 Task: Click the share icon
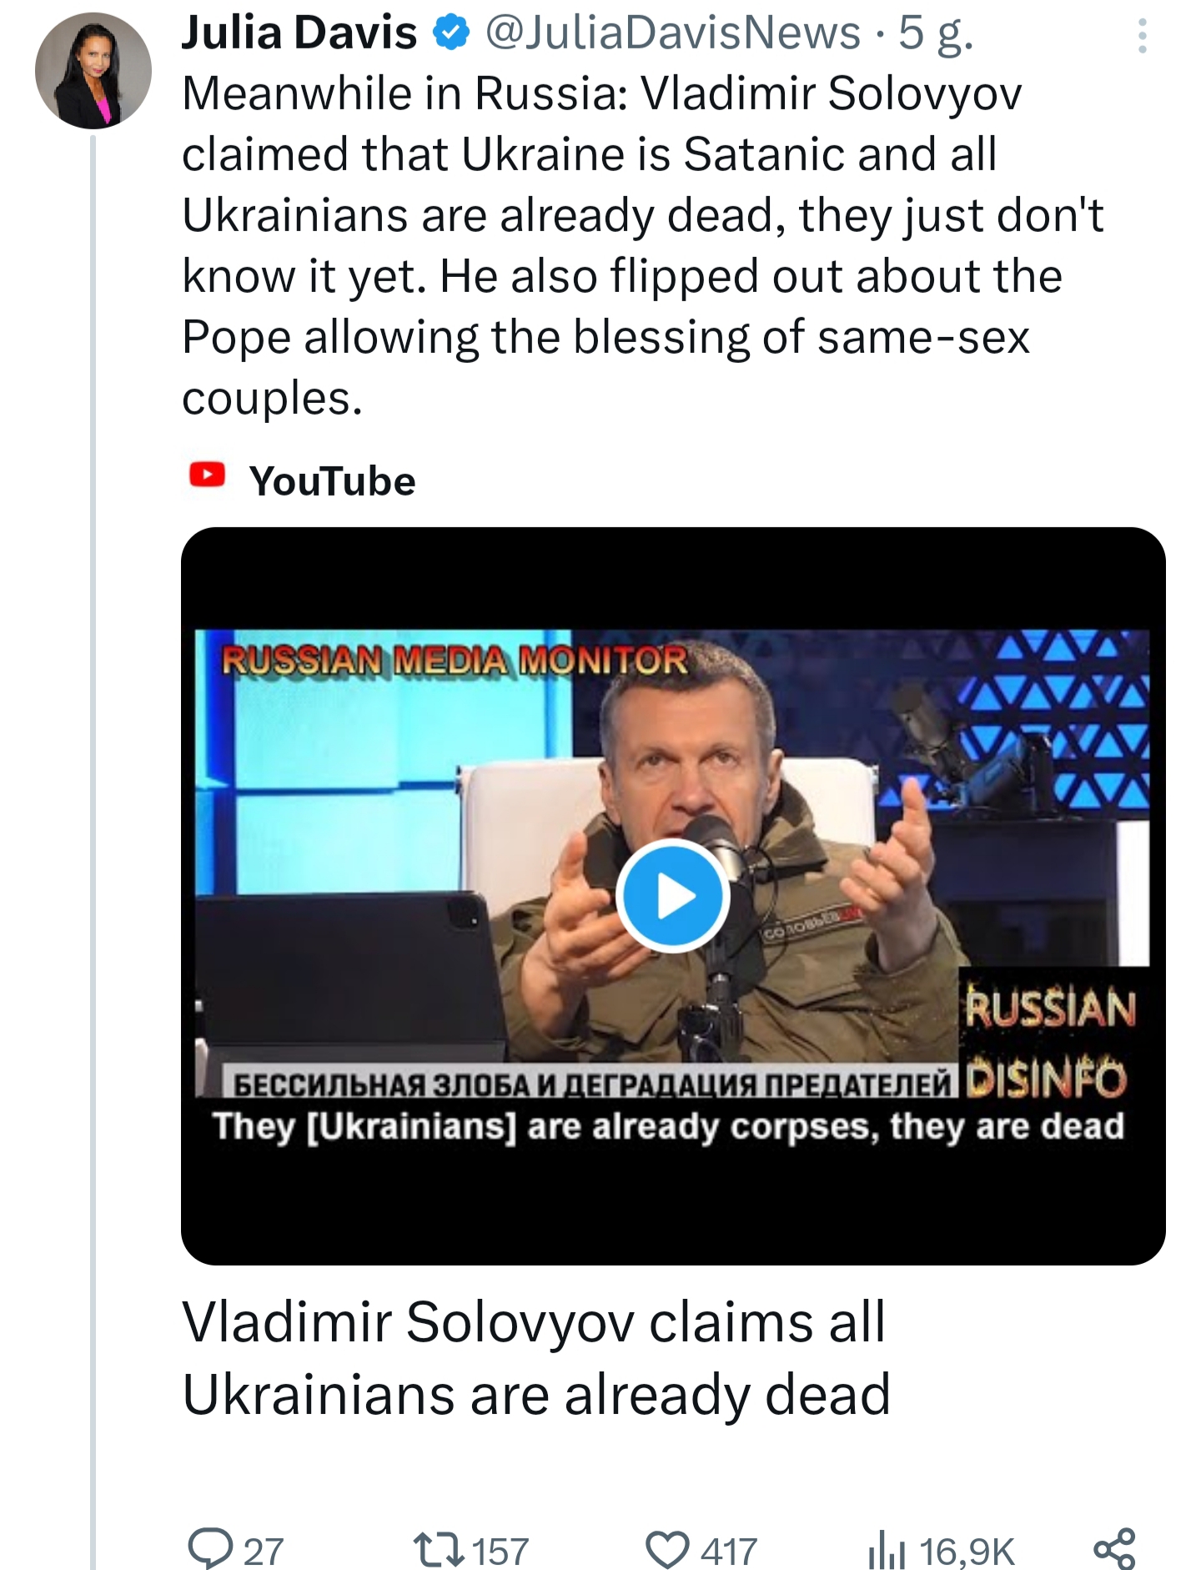[1114, 1549]
